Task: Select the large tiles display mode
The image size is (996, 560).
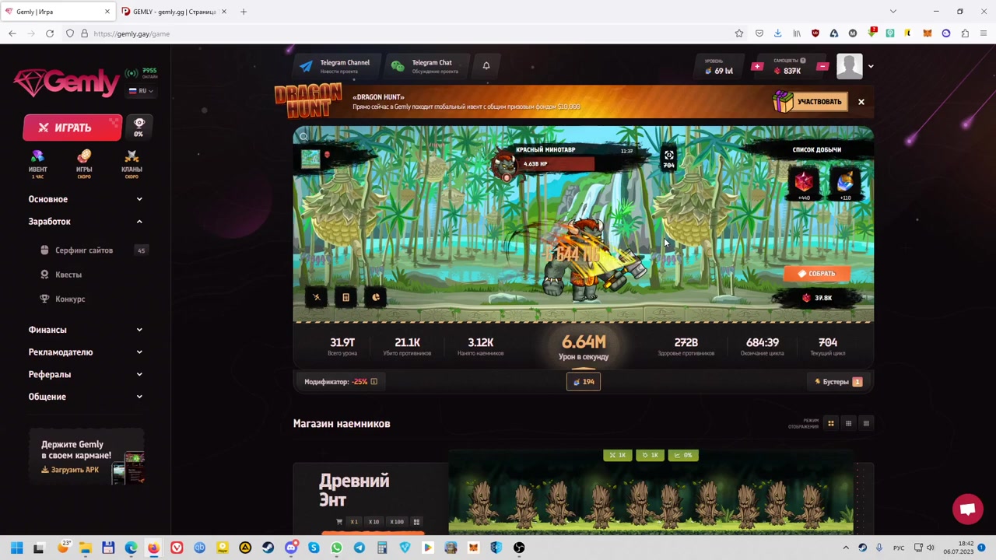Action: (x=830, y=423)
